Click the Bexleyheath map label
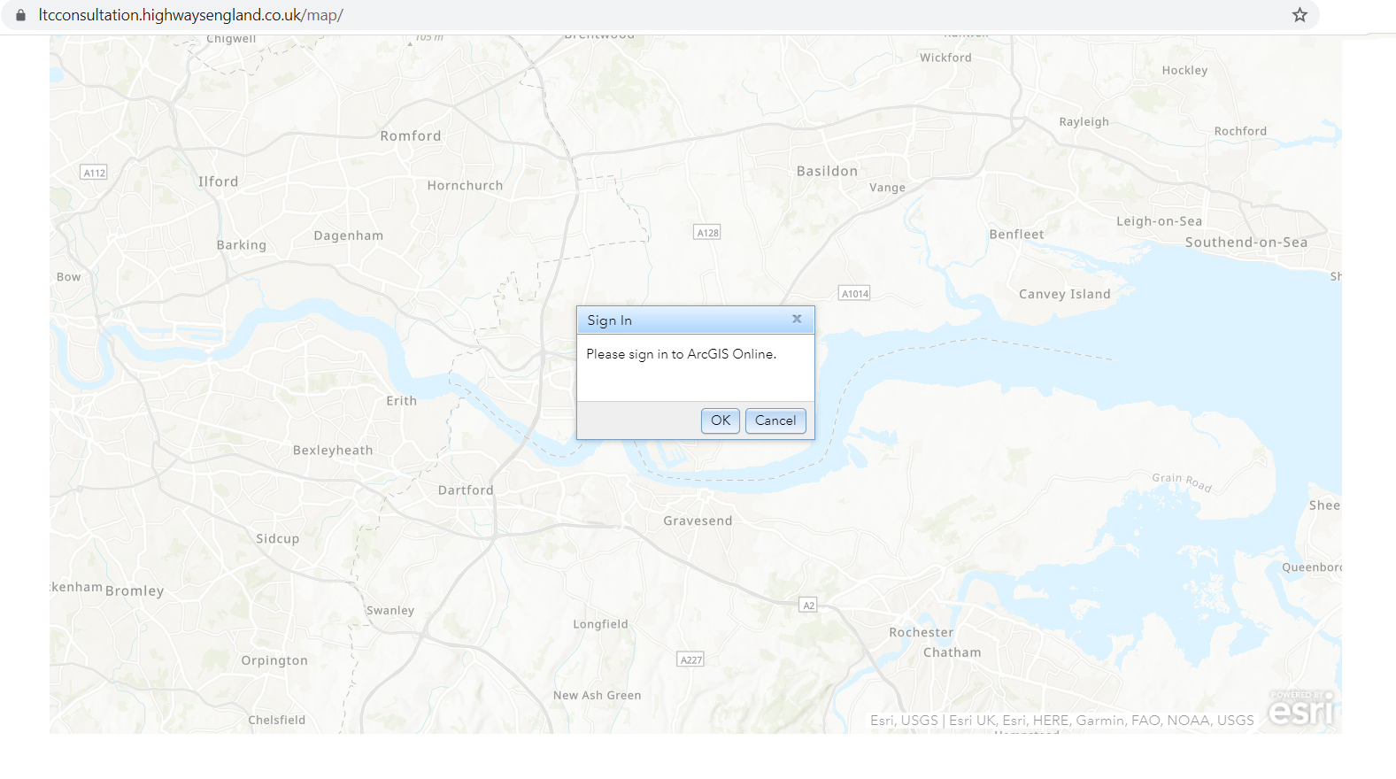The image size is (1396, 779). [333, 451]
